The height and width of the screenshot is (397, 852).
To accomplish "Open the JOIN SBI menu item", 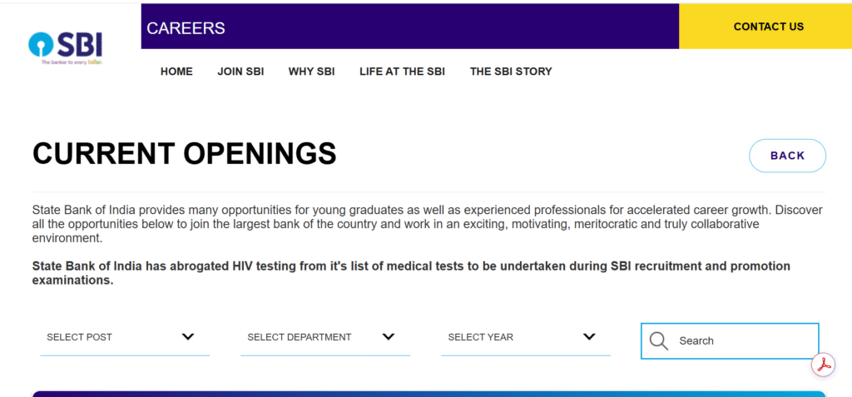I will (240, 72).
